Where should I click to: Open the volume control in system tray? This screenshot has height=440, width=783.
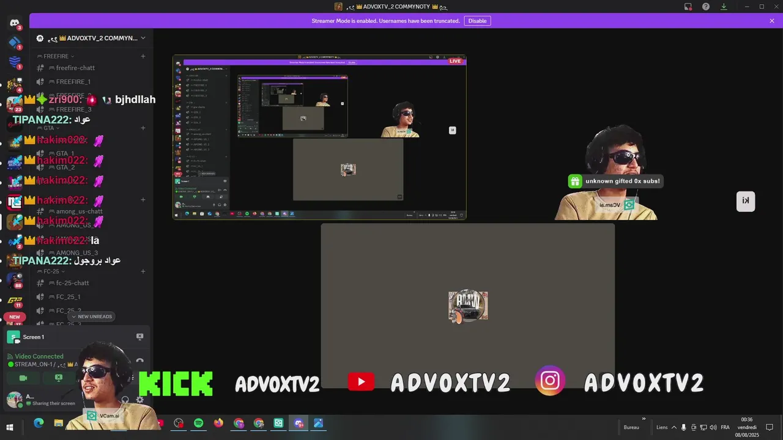[713, 427]
